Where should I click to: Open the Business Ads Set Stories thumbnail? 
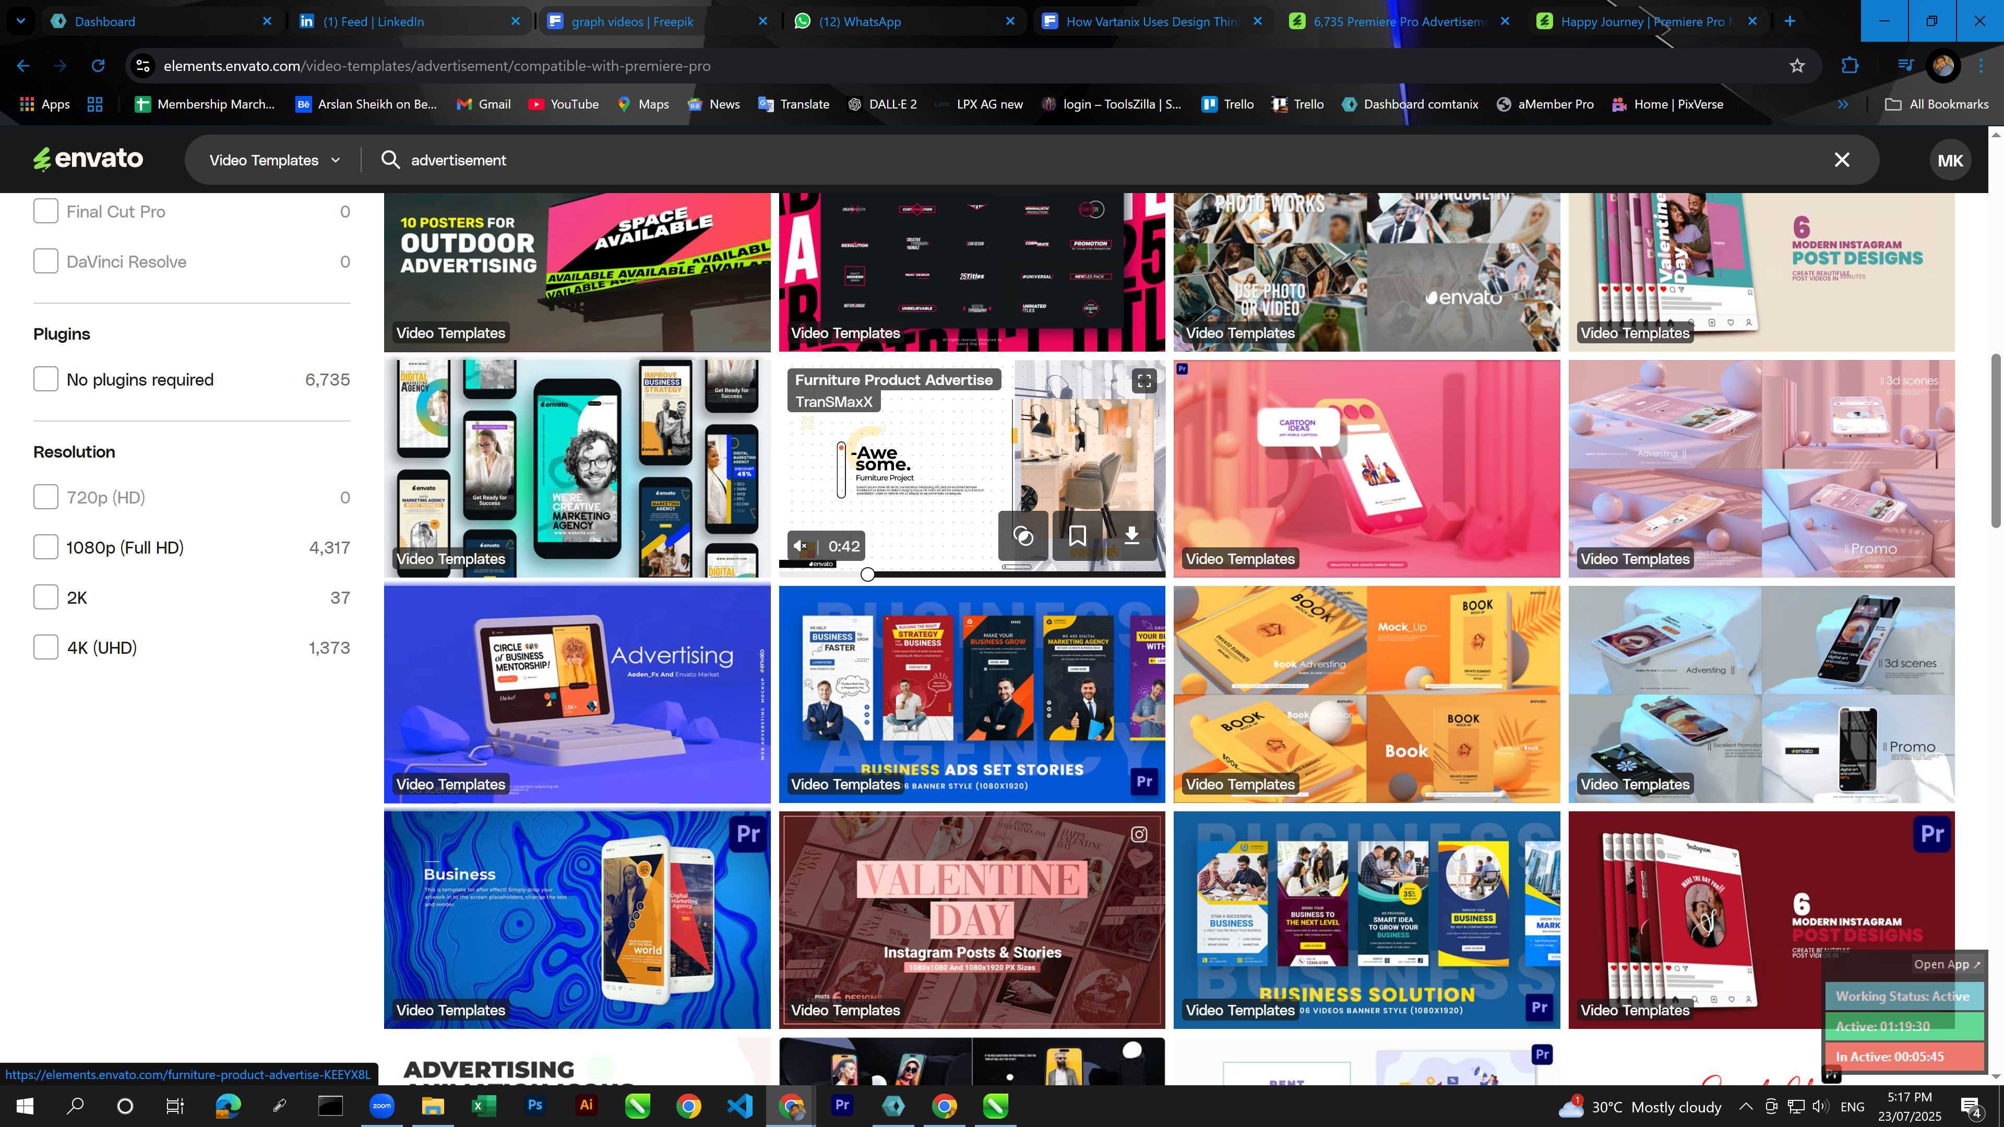point(972,694)
